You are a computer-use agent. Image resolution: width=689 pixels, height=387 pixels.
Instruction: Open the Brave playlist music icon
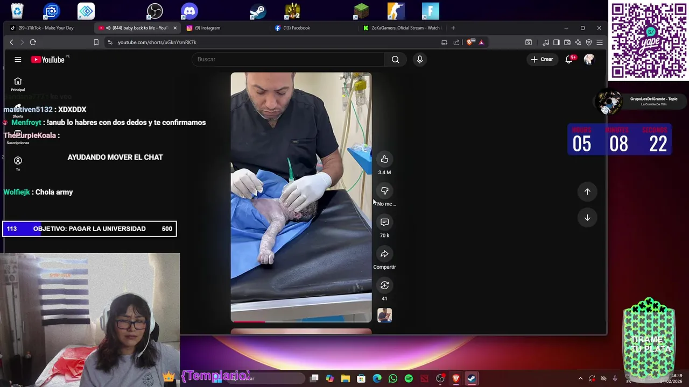coord(546,42)
